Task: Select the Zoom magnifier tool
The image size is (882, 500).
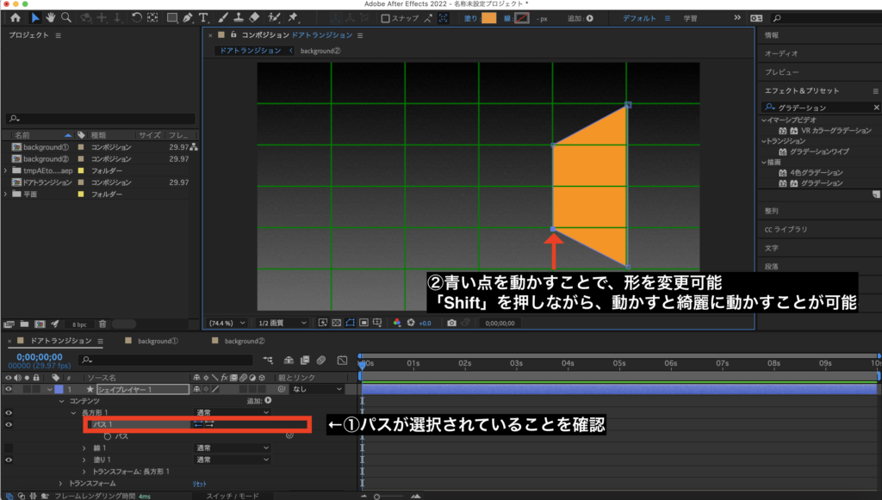Action: [x=66, y=17]
